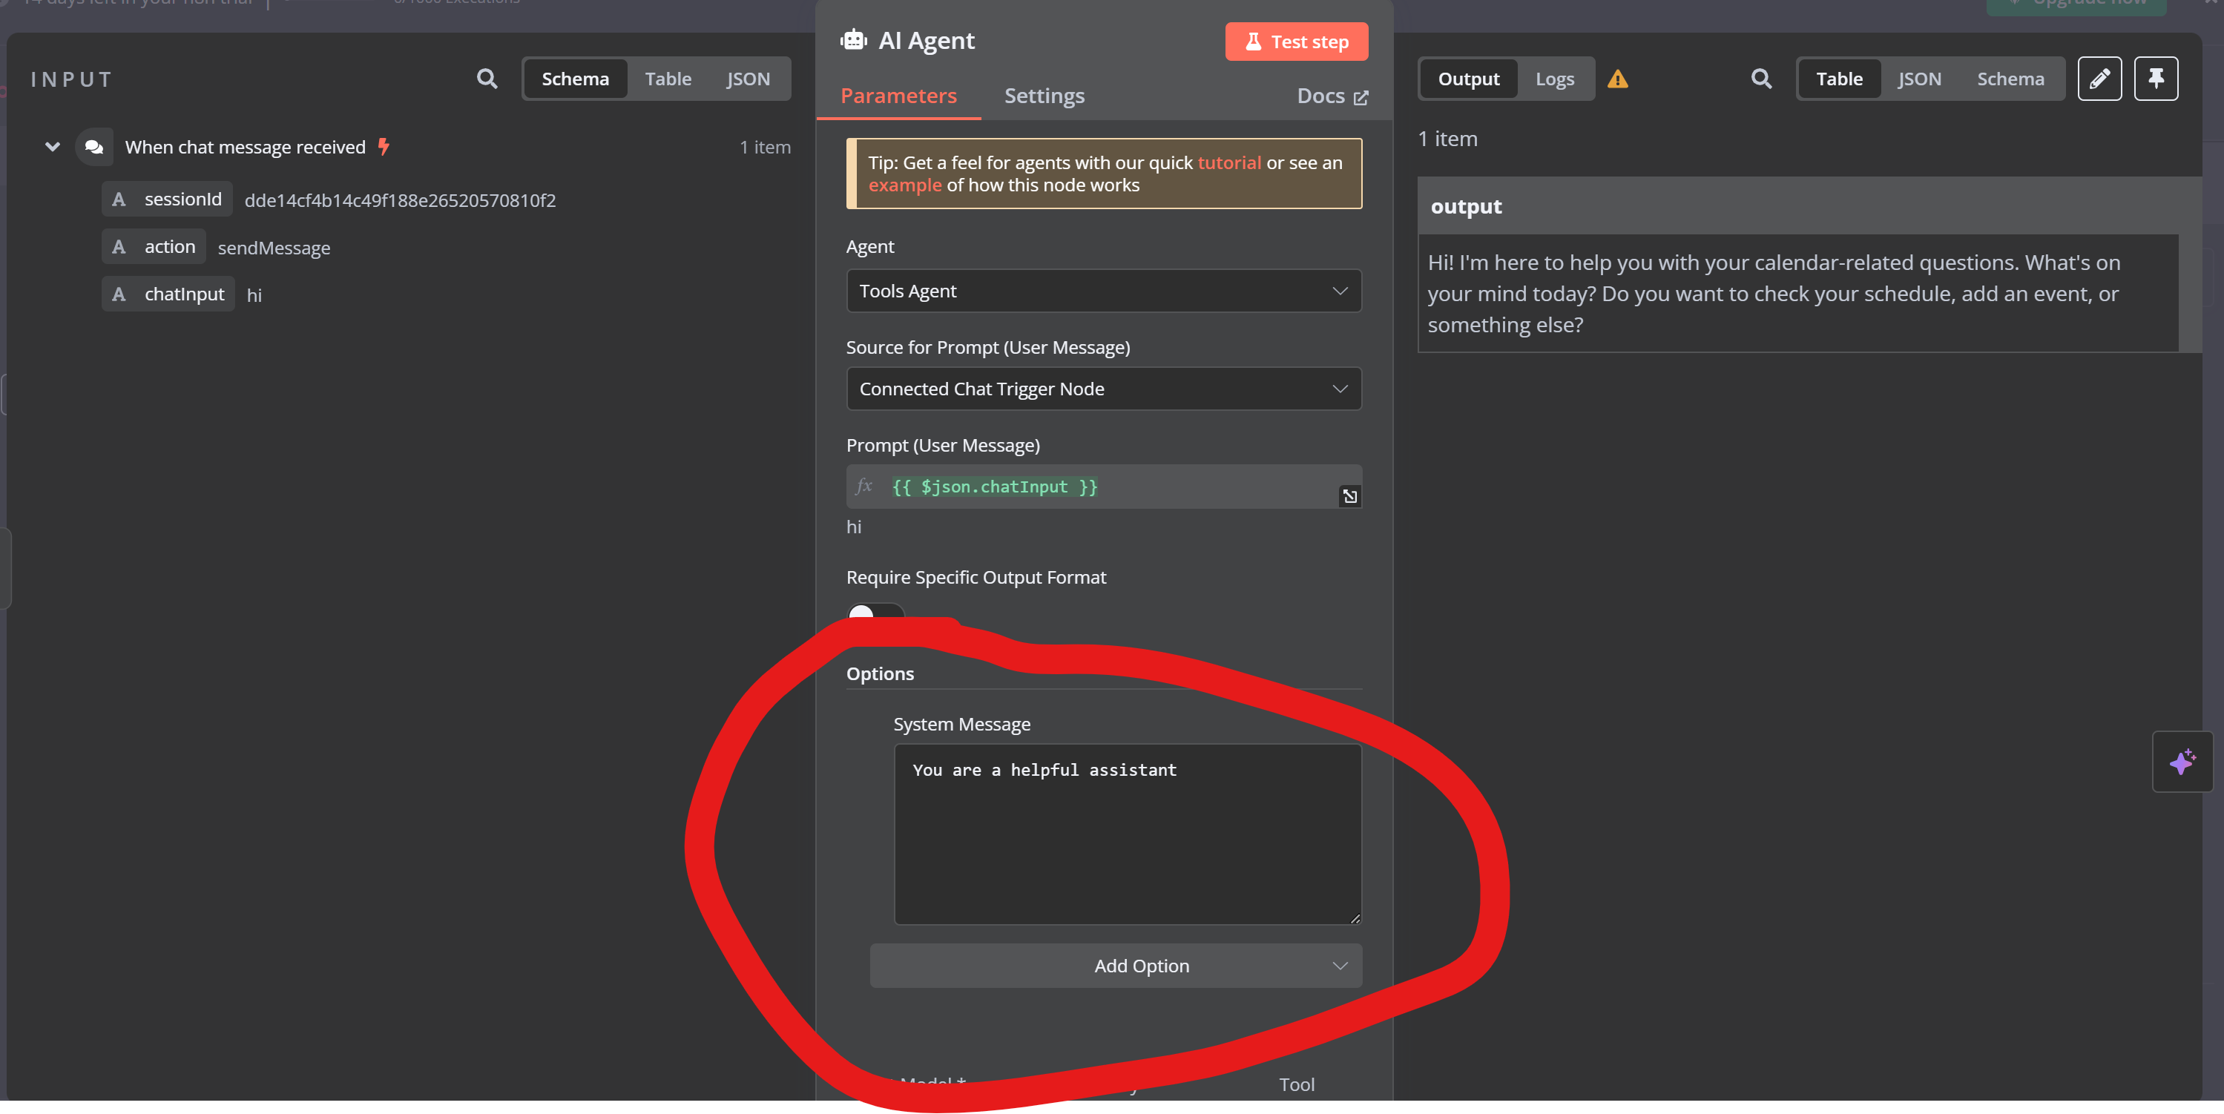Open the Add Option dropdown
The width and height of the screenshot is (2224, 1114).
tap(1116, 966)
